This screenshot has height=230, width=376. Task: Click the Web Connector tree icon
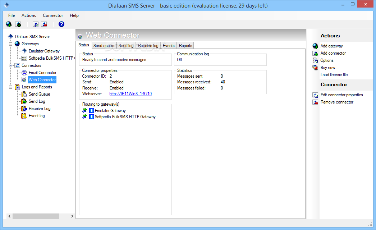[24, 80]
